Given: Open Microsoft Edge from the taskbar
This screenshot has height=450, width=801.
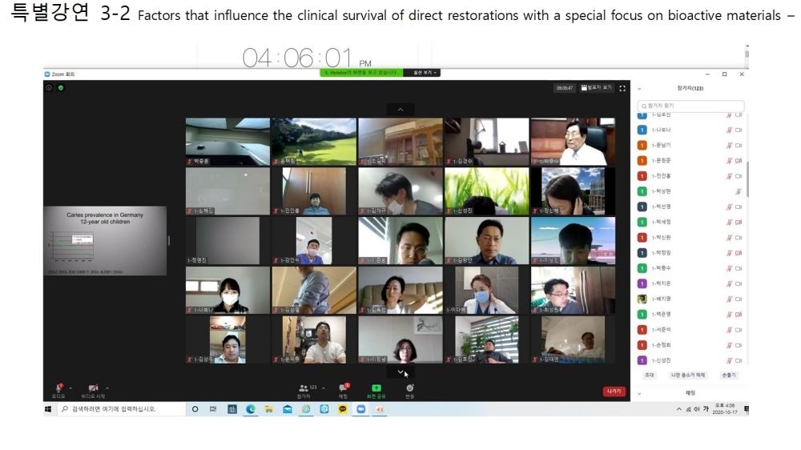Looking at the screenshot, I should point(251,409).
